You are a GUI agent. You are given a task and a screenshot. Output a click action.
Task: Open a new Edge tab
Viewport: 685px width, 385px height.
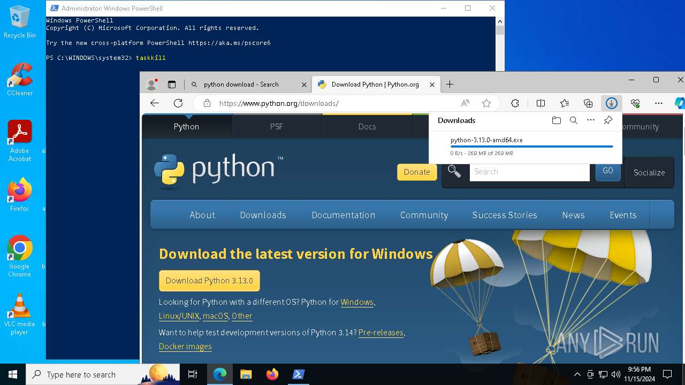[x=450, y=84]
